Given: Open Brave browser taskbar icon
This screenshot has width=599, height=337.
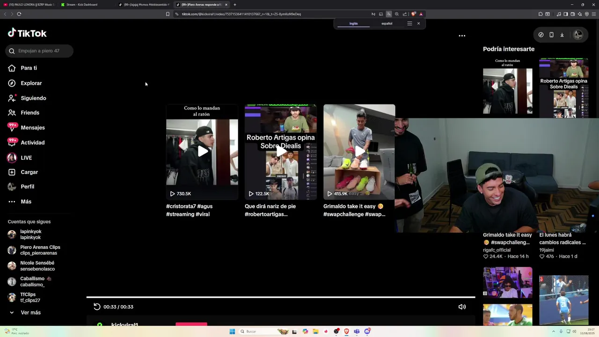Looking at the screenshot, I should point(346,331).
